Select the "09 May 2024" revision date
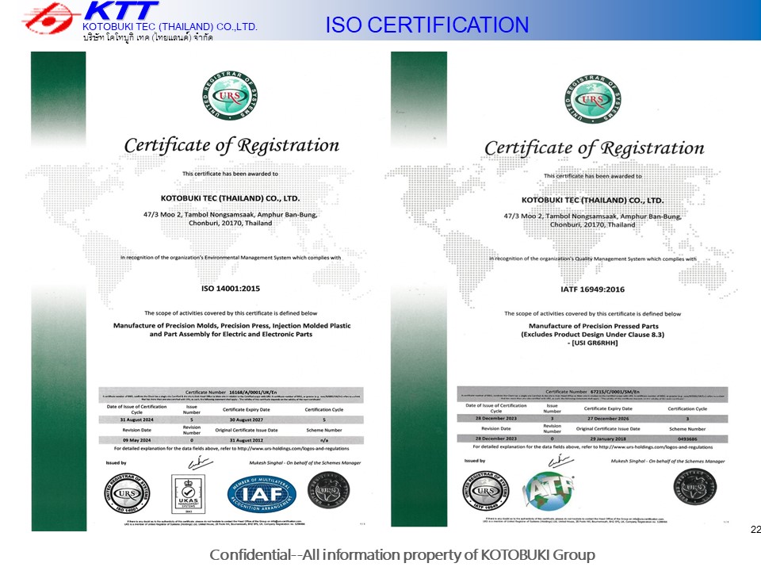The width and height of the screenshot is (761, 571). pos(137,440)
